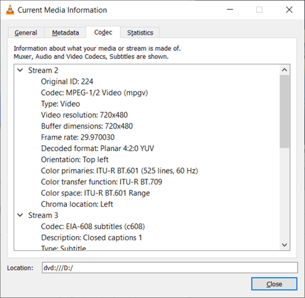Click the scroll up arrow of stream list

[x=285, y=70]
